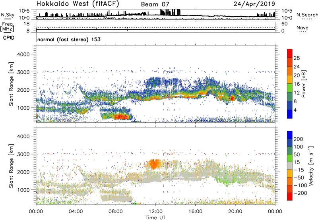Click the red high-power patch near 08:00
This screenshot has height=220, width=318.
coord(121,117)
